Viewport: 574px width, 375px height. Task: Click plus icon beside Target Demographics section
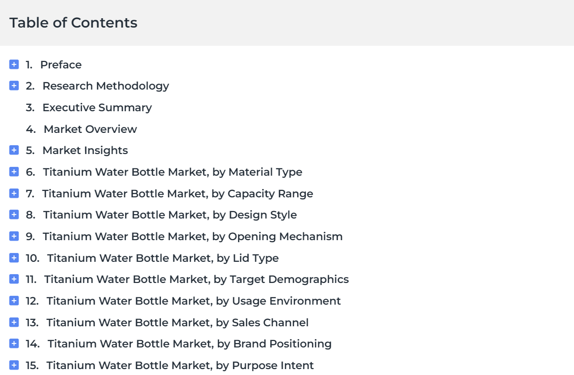tap(14, 279)
